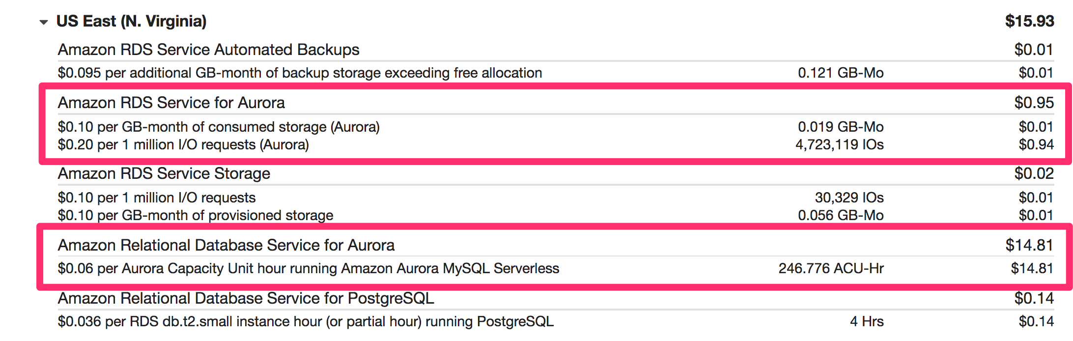1073x341 pixels.
Task: Select the 246.776 ACU-Hr usage value
Action: (831, 268)
